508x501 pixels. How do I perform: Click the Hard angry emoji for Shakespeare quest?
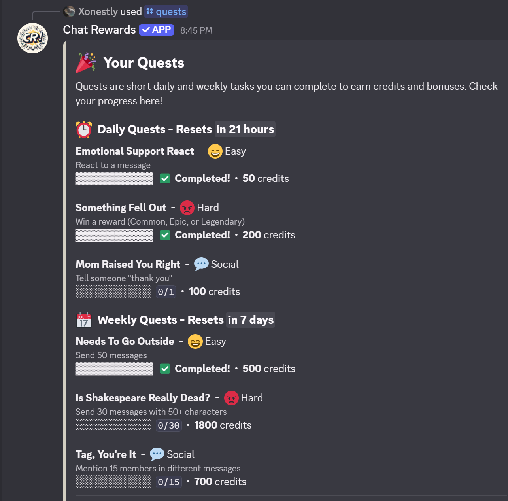click(231, 398)
